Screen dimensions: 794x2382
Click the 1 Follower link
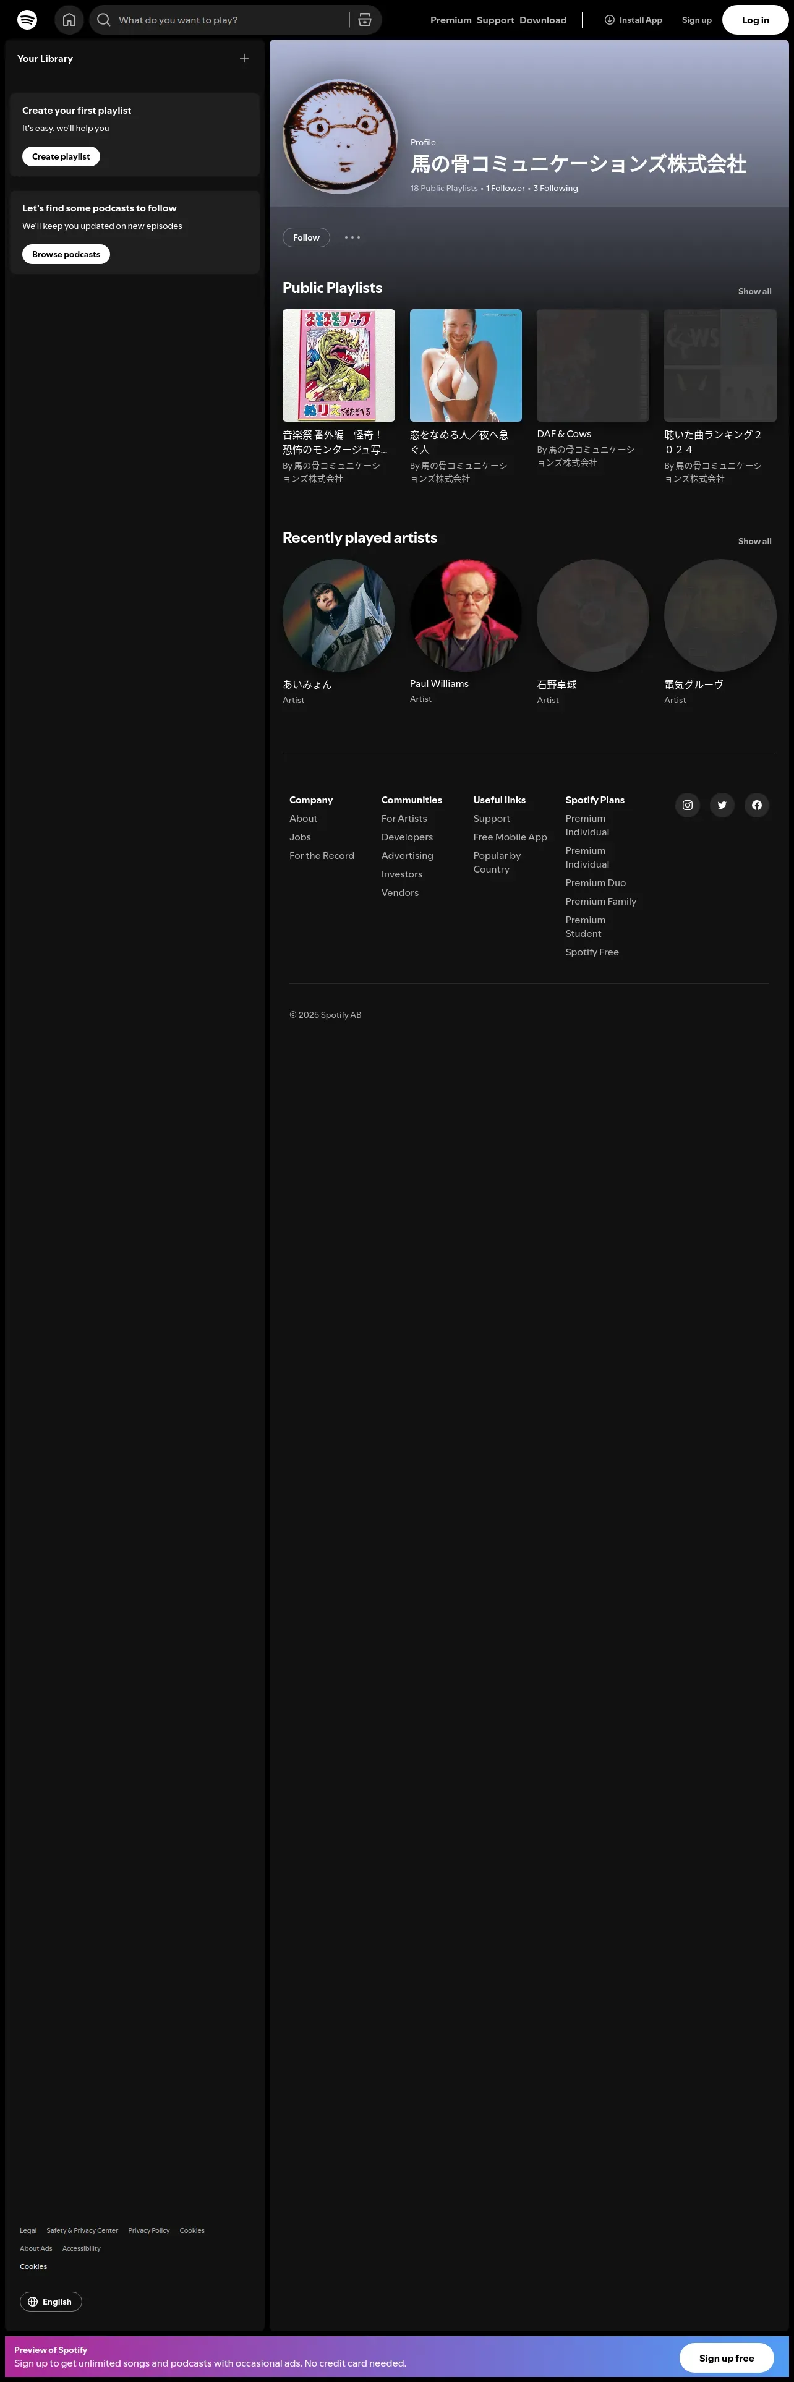[506, 188]
